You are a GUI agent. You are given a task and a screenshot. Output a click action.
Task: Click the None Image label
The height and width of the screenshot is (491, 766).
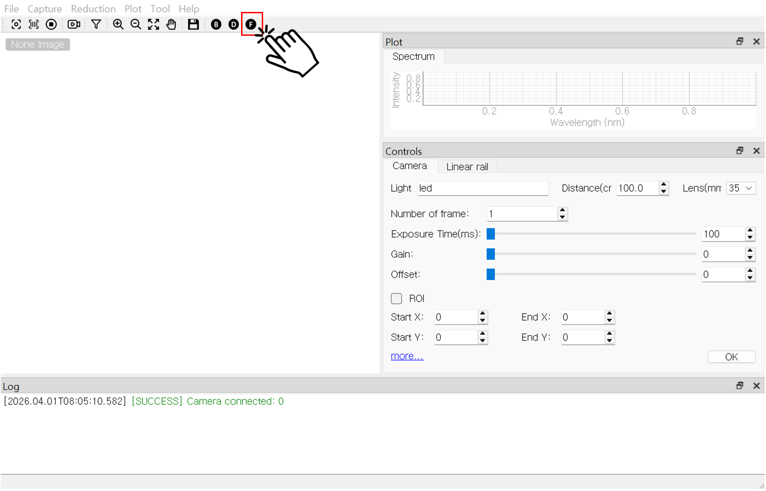pos(38,44)
